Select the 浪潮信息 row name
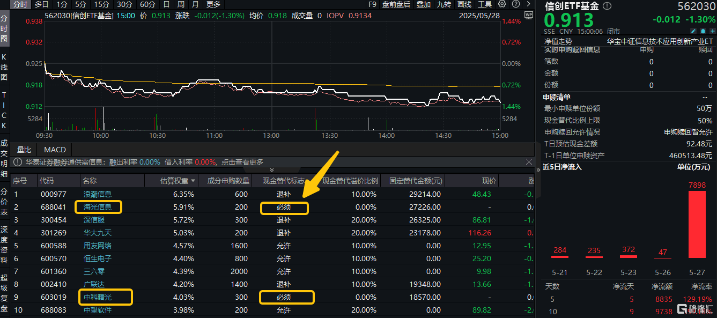 pyautogui.click(x=98, y=194)
